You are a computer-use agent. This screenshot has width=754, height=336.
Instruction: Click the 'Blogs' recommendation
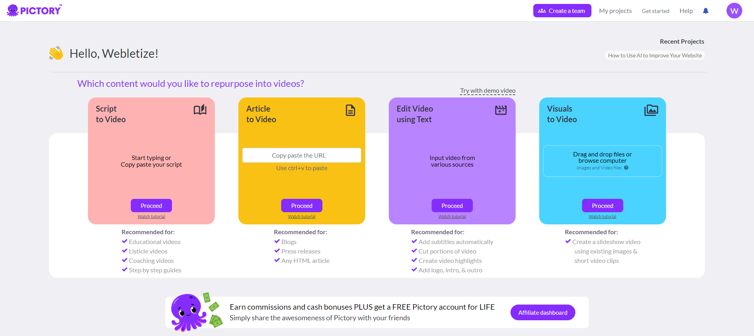[289, 242]
